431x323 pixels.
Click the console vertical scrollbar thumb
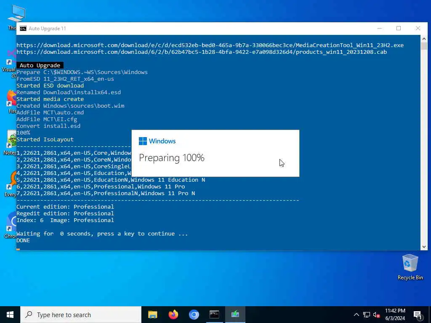pos(424,46)
